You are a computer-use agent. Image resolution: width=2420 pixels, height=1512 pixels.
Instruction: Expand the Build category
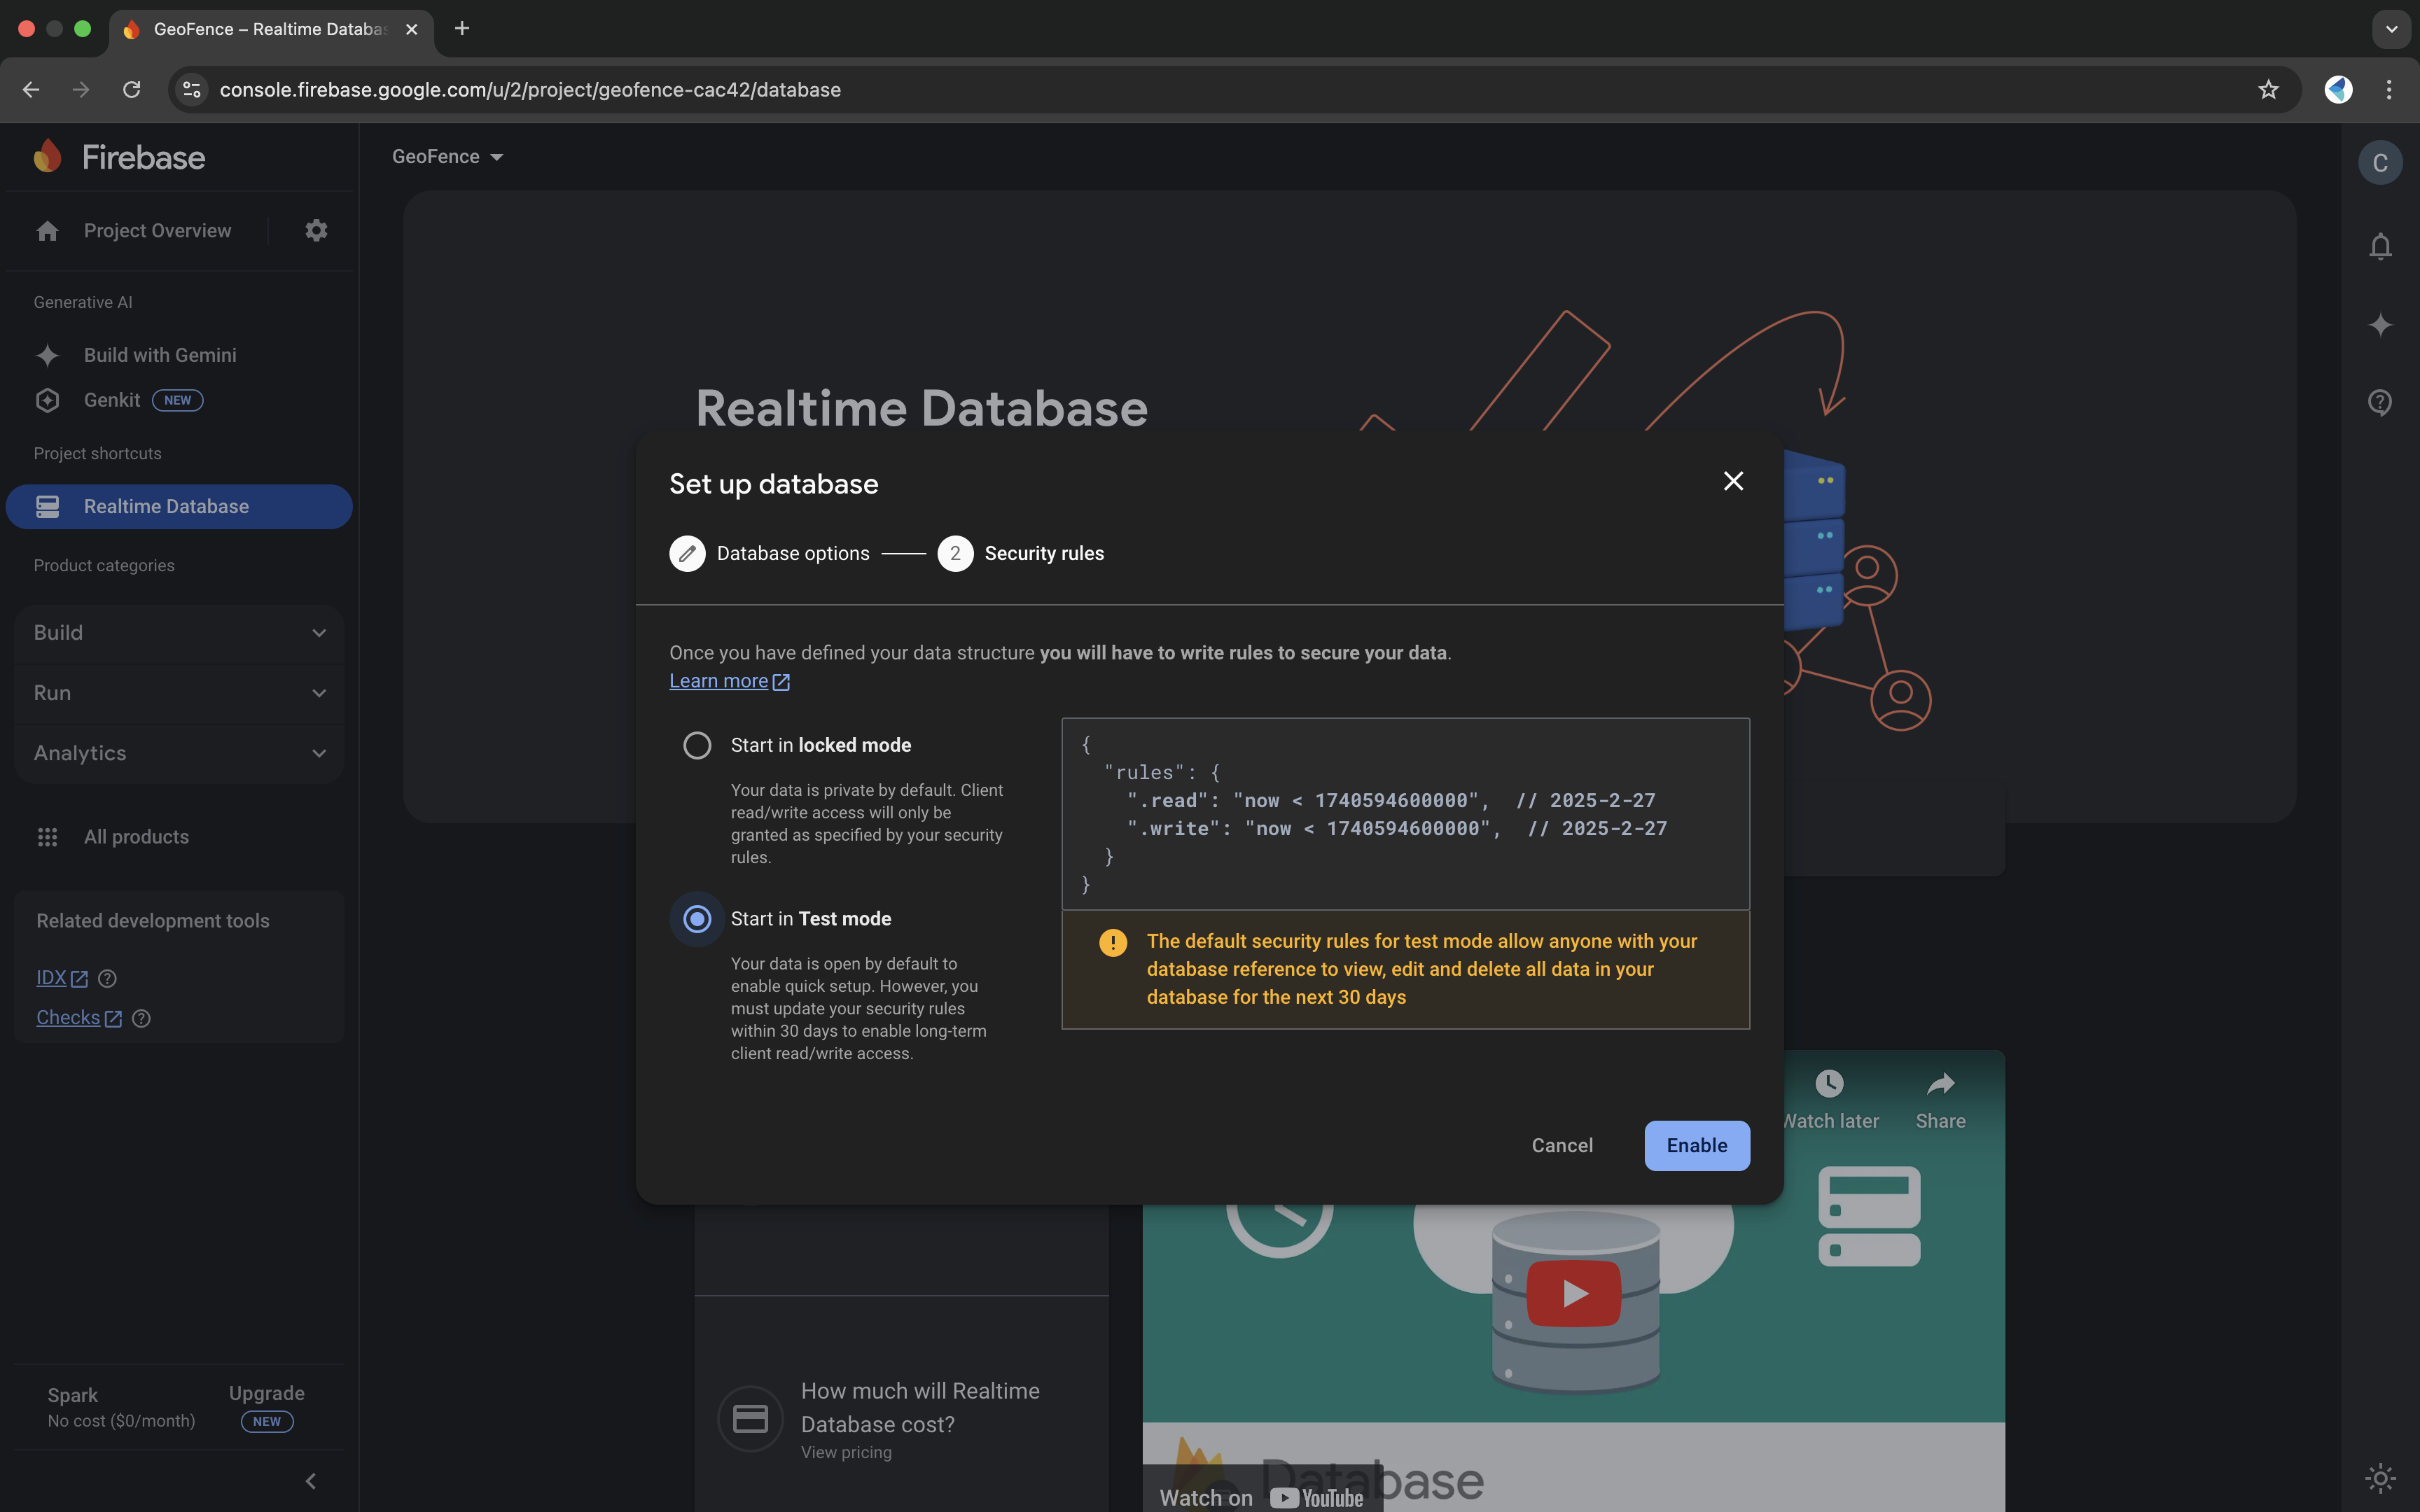click(180, 633)
